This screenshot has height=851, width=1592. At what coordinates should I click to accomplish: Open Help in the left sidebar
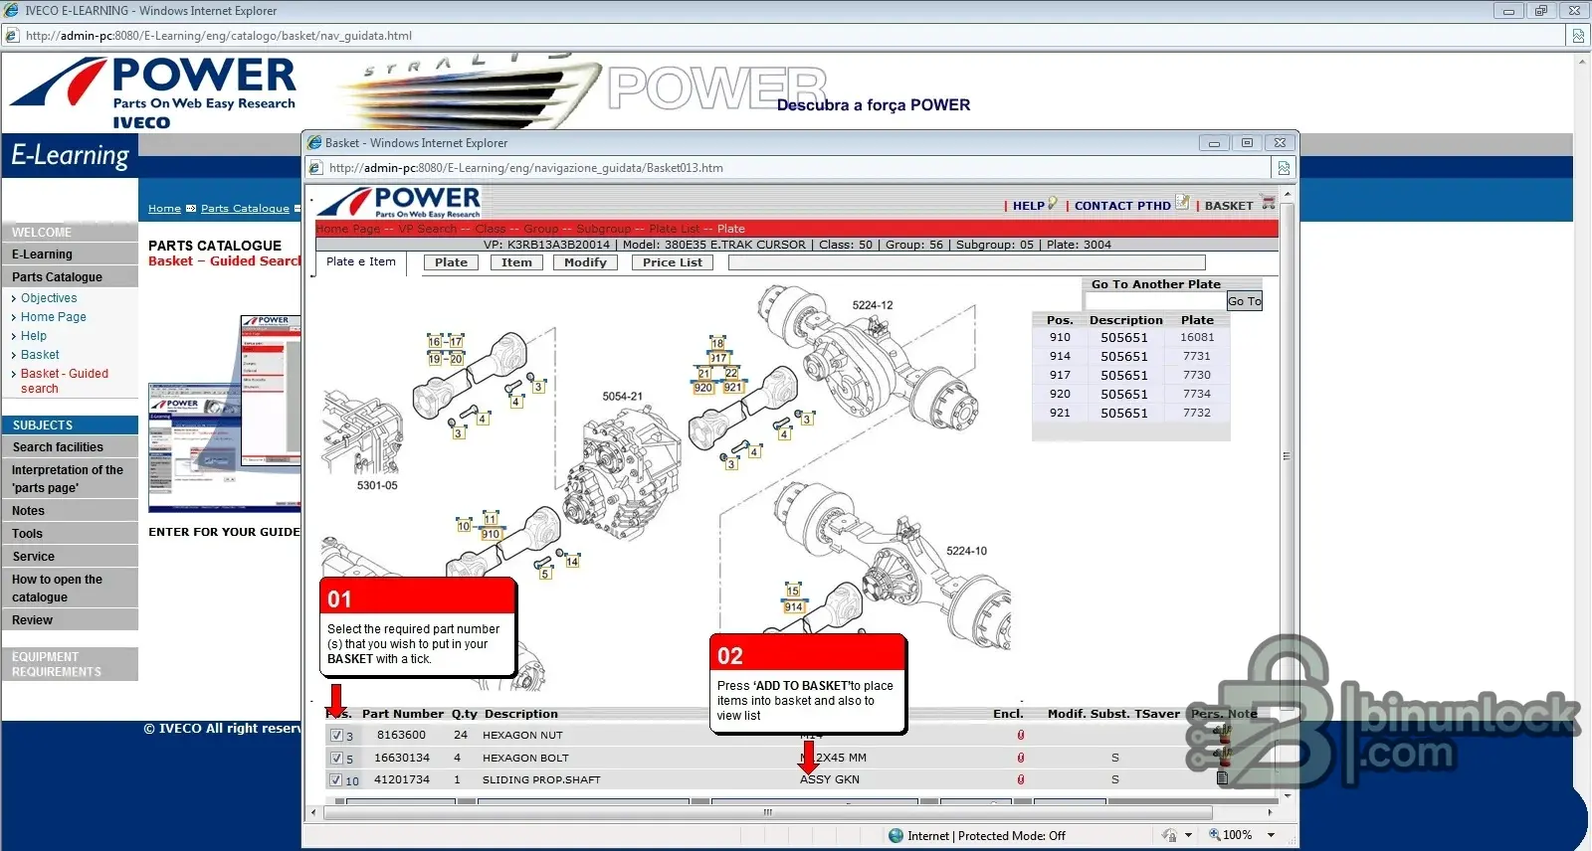coord(34,336)
